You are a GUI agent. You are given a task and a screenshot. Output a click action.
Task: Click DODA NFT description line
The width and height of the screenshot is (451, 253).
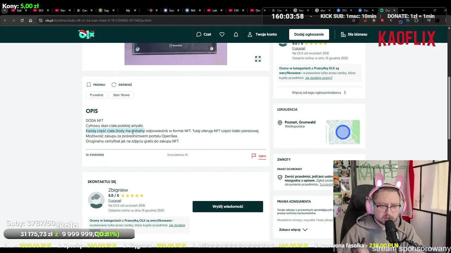point(94,121)
